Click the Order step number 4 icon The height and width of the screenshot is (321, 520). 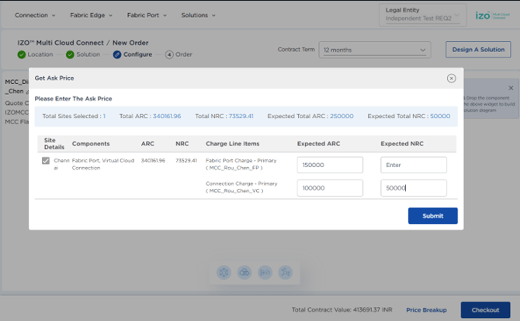[x=169, y=54]
